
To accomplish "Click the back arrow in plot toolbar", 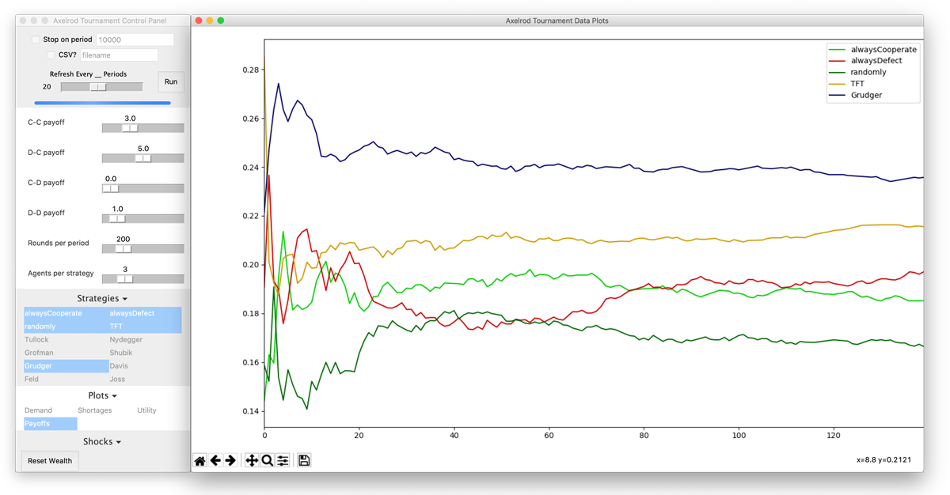I will [215, 460].
